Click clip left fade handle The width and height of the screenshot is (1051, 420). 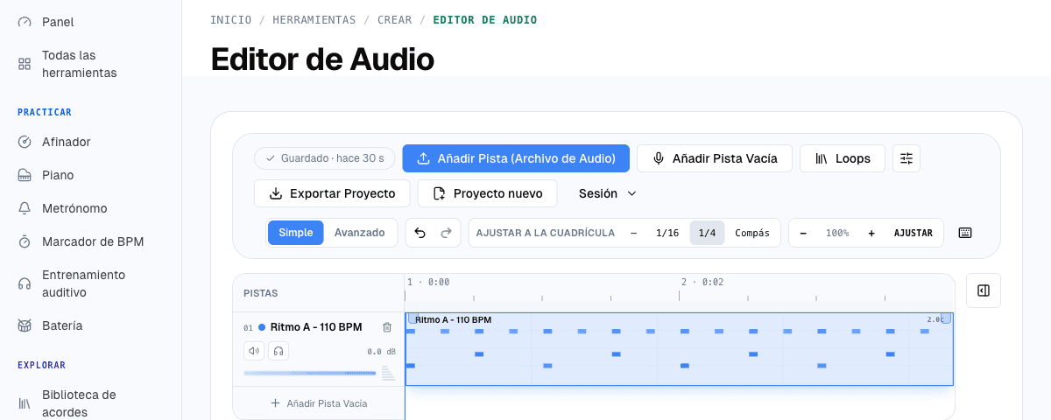tap(413, 318)
